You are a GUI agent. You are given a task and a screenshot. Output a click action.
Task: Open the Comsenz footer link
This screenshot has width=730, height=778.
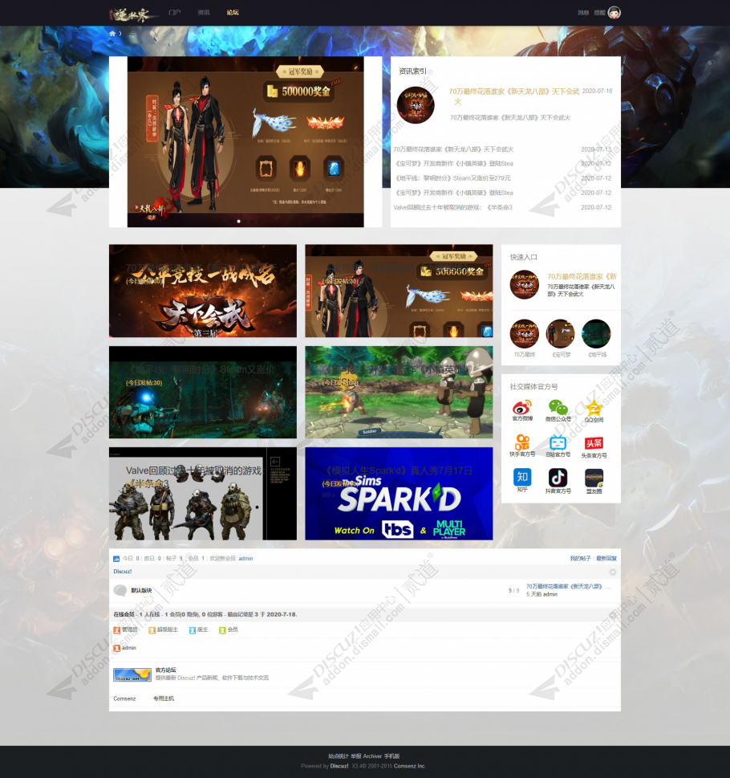pos(124,699)
